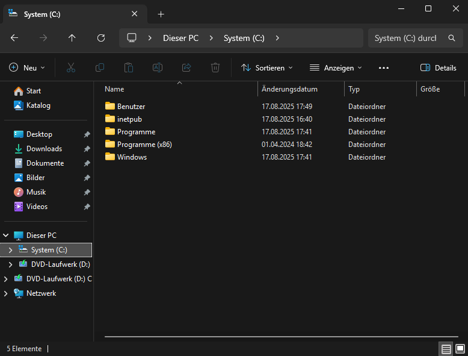Switch to details list view in status bar

coord(446,349)
